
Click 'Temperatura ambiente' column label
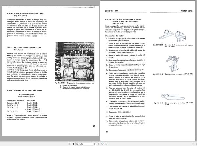[15, 100]
